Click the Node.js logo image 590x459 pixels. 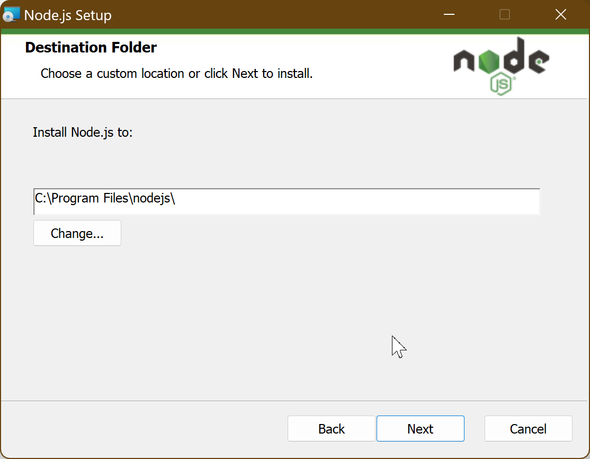click(x=501, y=66)
